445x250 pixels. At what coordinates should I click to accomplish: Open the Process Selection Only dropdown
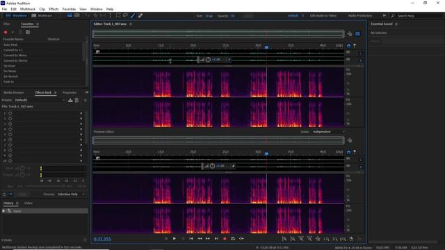point(71,194)
